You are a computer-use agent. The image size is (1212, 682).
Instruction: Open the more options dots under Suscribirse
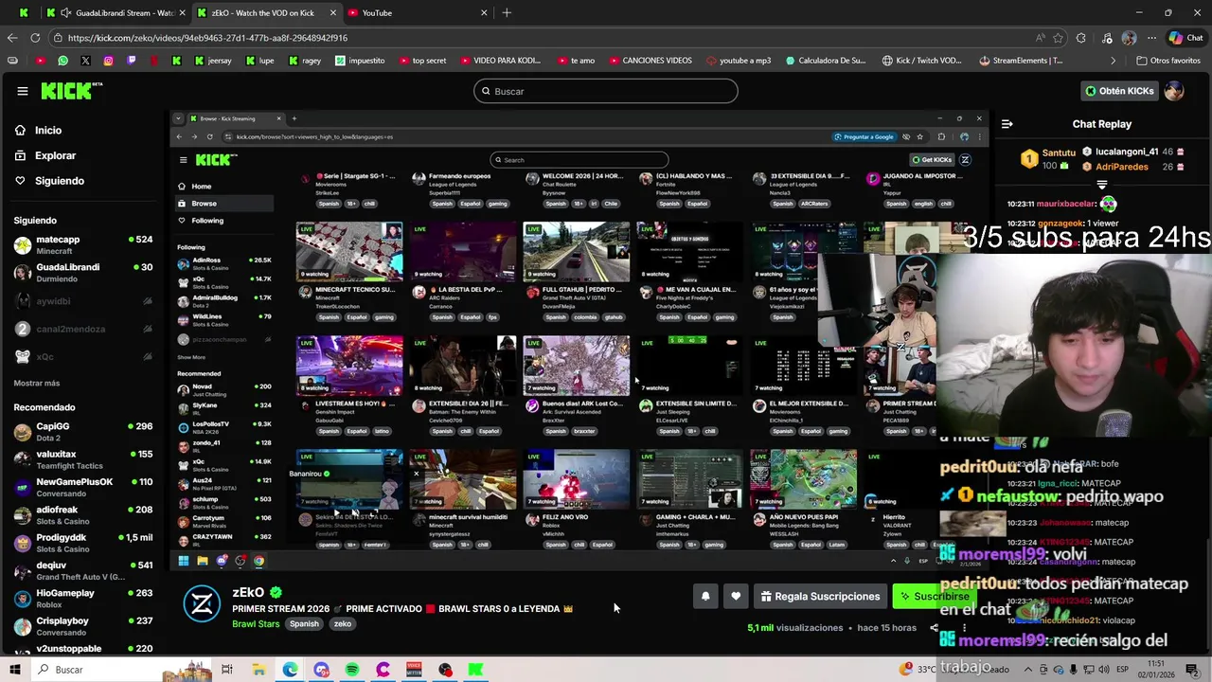(x=964, y=628)
